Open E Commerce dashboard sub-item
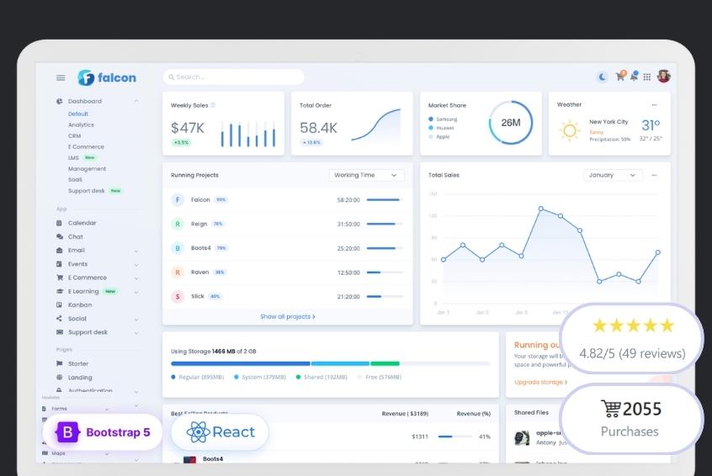The width and height of the screenshot is (712, 476). (86, 146)
